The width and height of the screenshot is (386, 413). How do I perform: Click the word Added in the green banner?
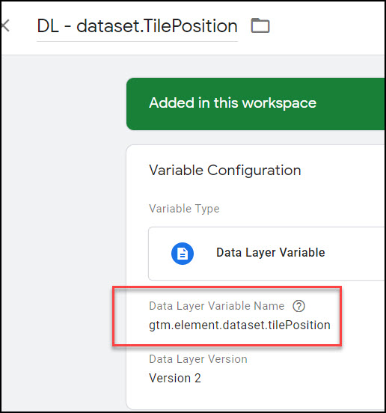(171, 103)
